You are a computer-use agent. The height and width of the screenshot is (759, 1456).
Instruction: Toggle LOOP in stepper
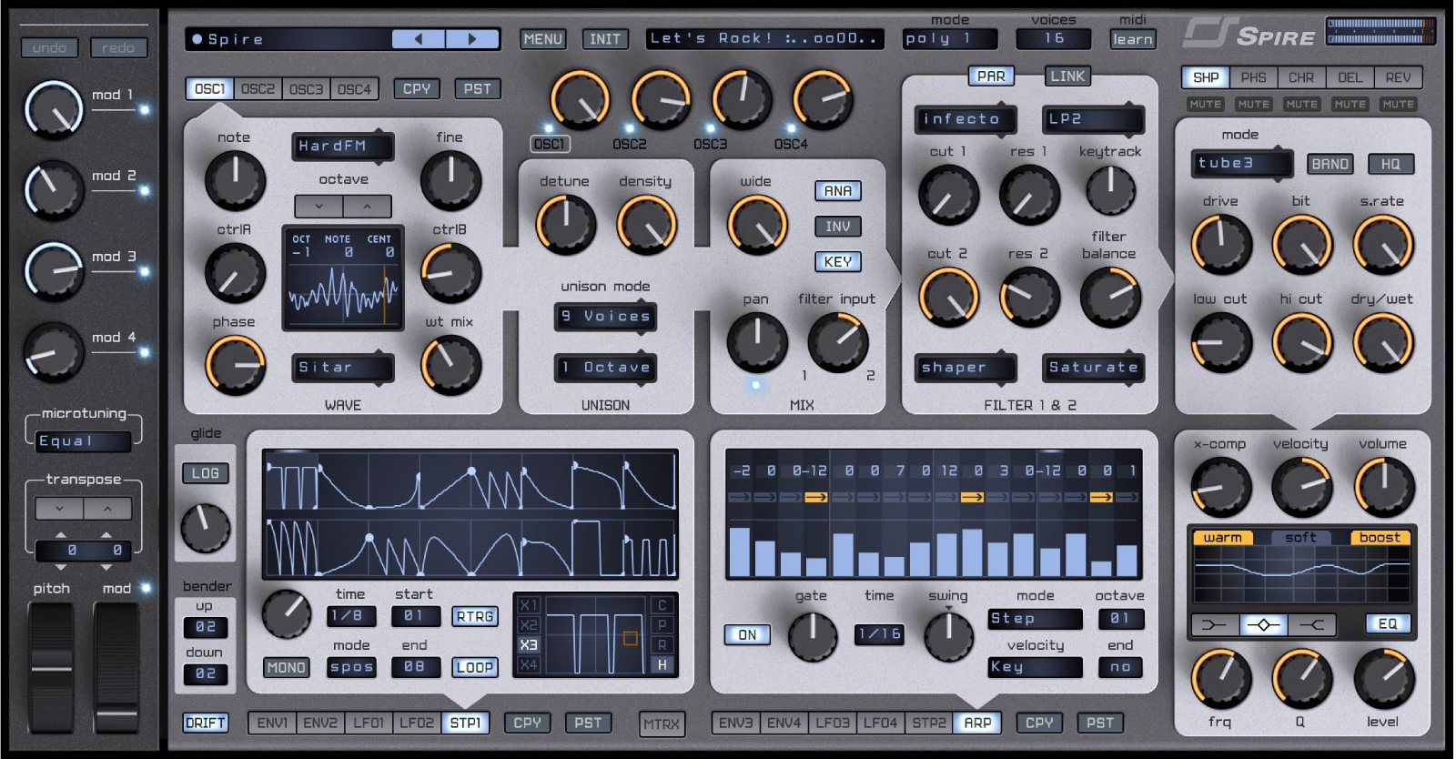click(475, 667)
